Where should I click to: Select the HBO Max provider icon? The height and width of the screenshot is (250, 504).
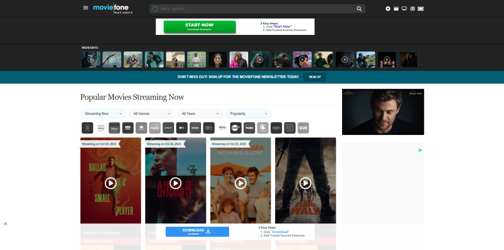tap(128, 128)
